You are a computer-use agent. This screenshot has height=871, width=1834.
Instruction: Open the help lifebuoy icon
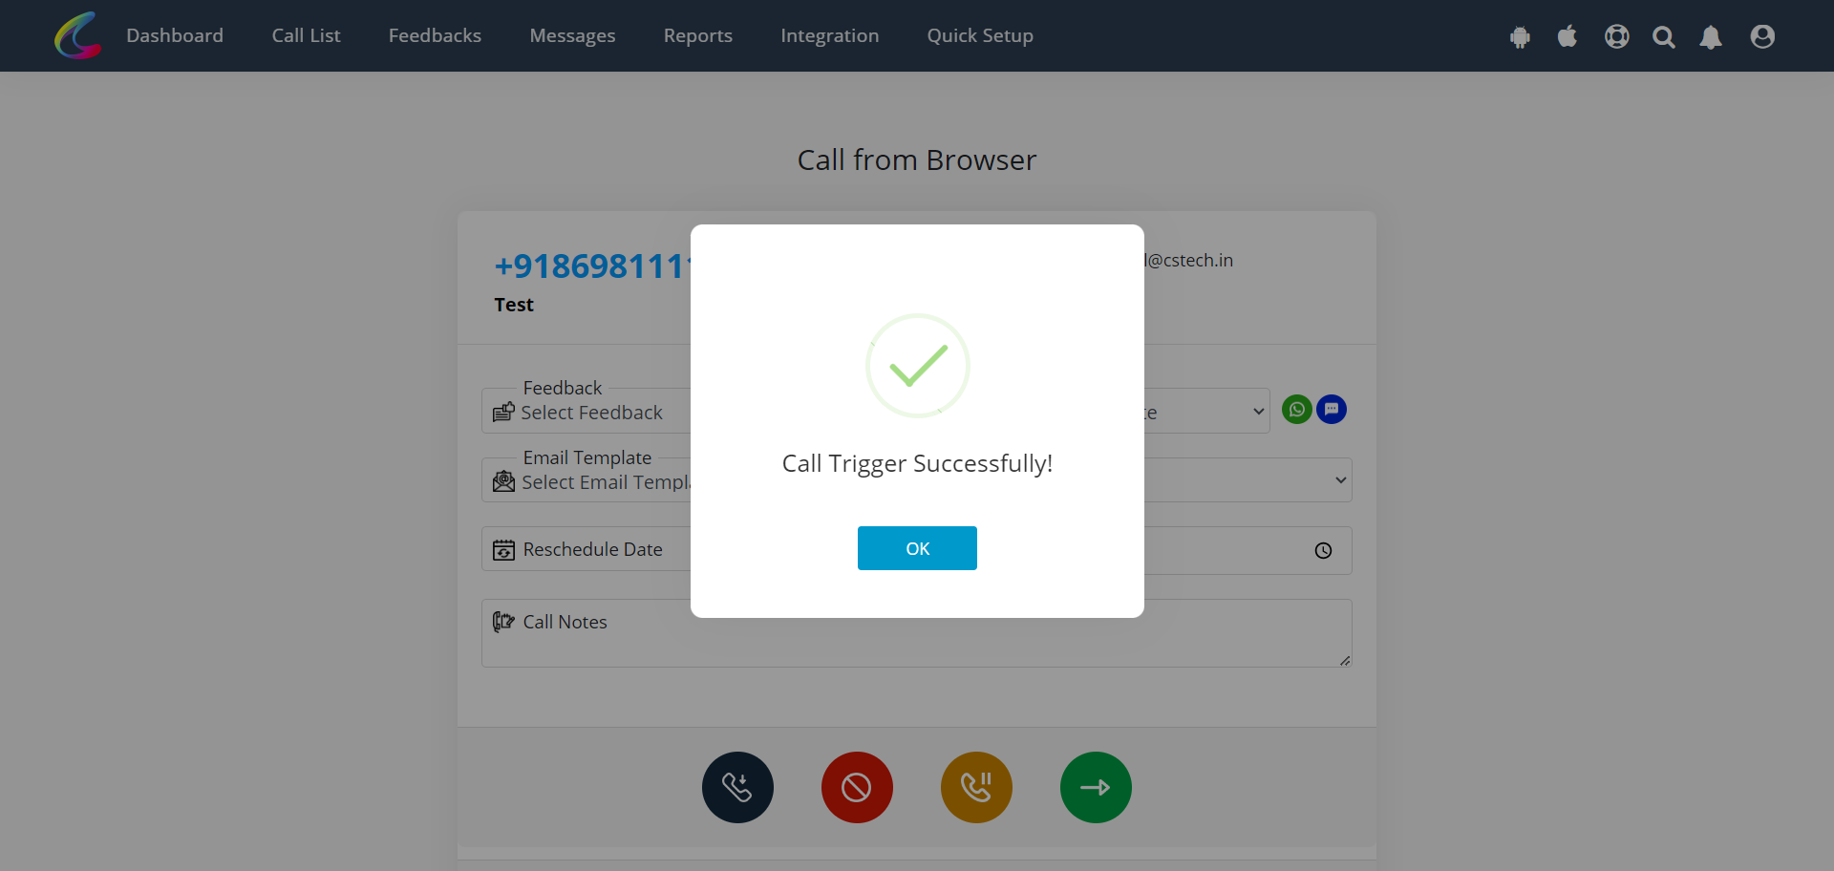pyautogui.click(x=1616, y=36)
